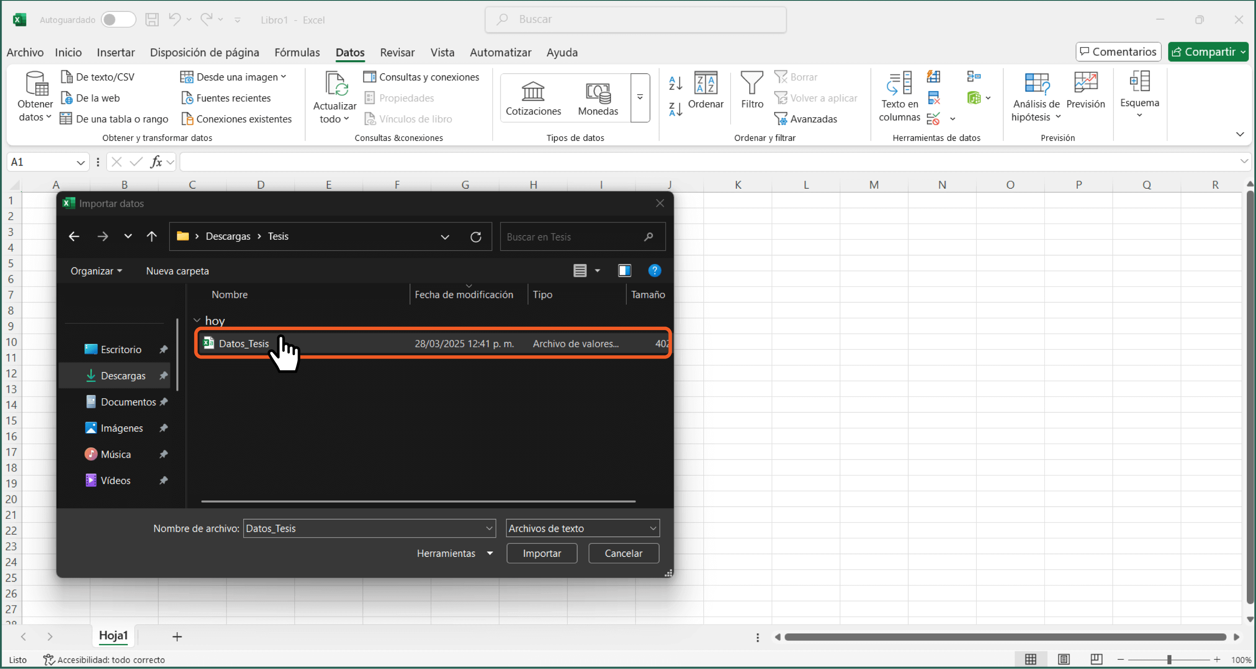Expand the data types gallery arrow

pyautogui.click(x=640, y=97)
